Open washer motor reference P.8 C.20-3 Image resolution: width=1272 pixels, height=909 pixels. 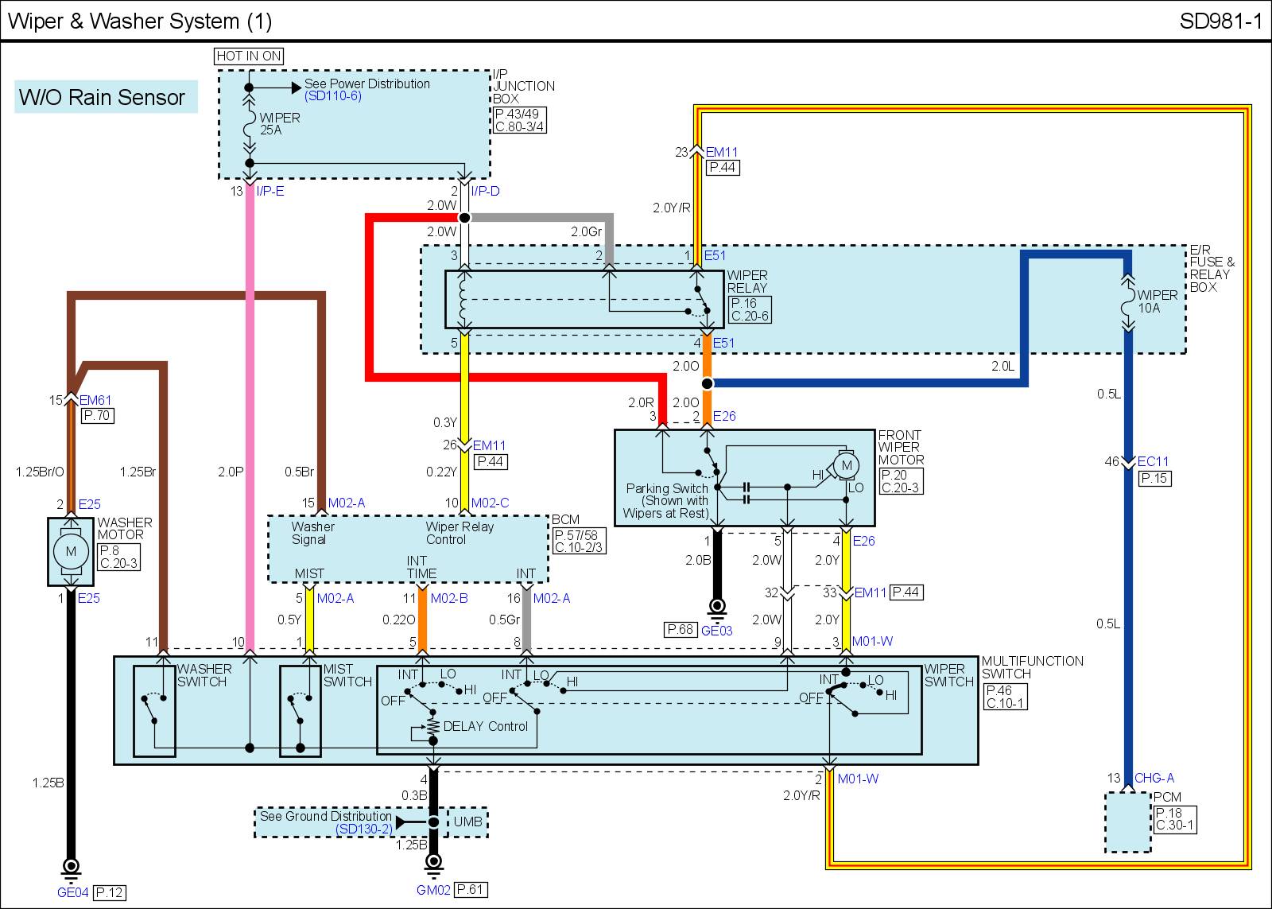(x=118, y=557)
